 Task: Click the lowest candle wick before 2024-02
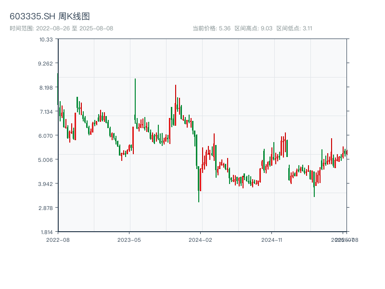coord(199,197)
